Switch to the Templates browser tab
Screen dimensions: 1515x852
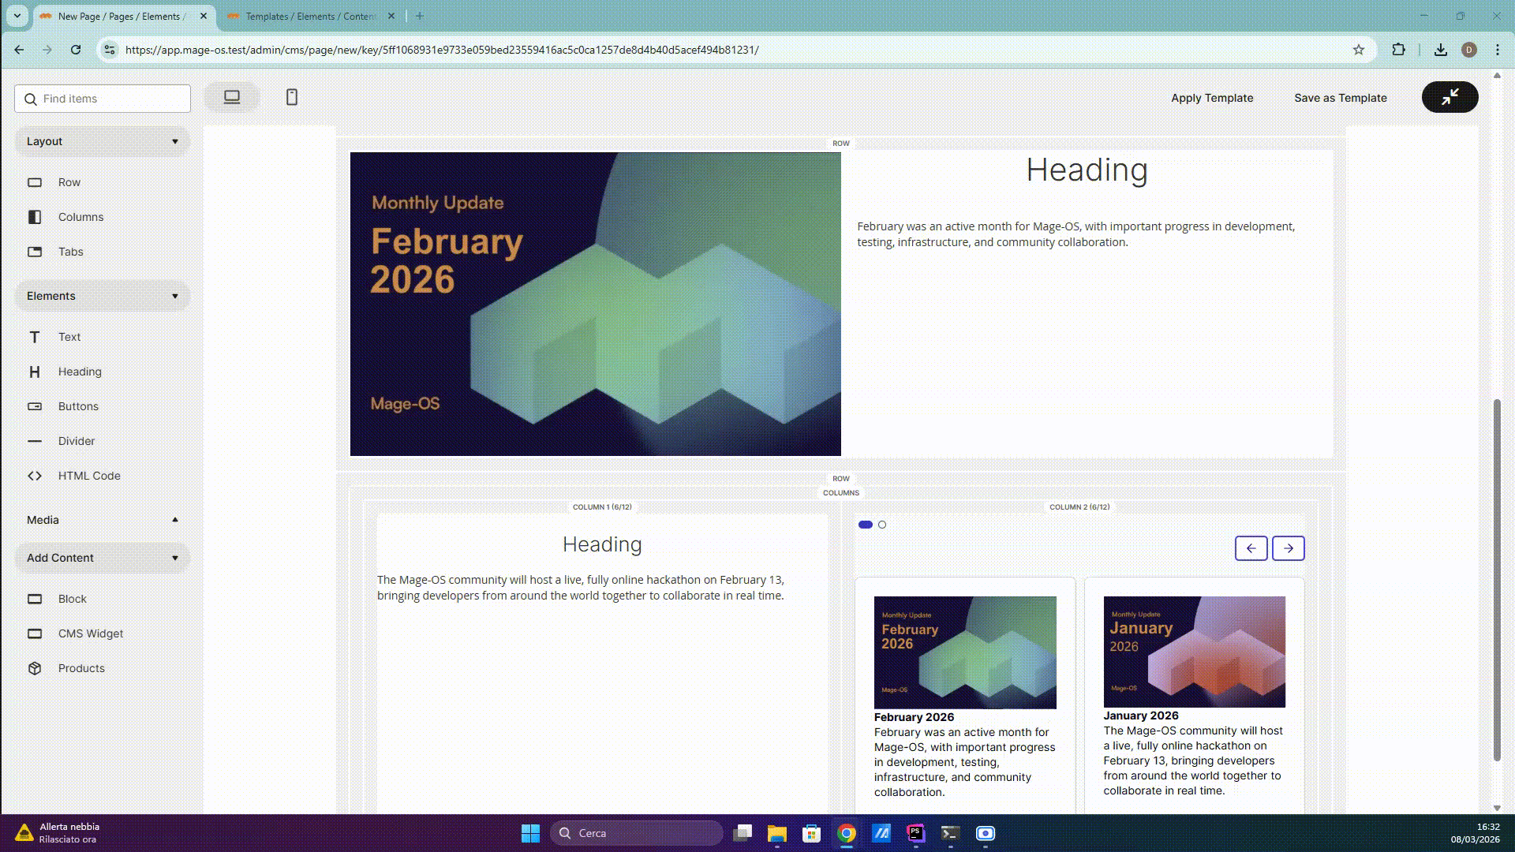pos(308,16)
